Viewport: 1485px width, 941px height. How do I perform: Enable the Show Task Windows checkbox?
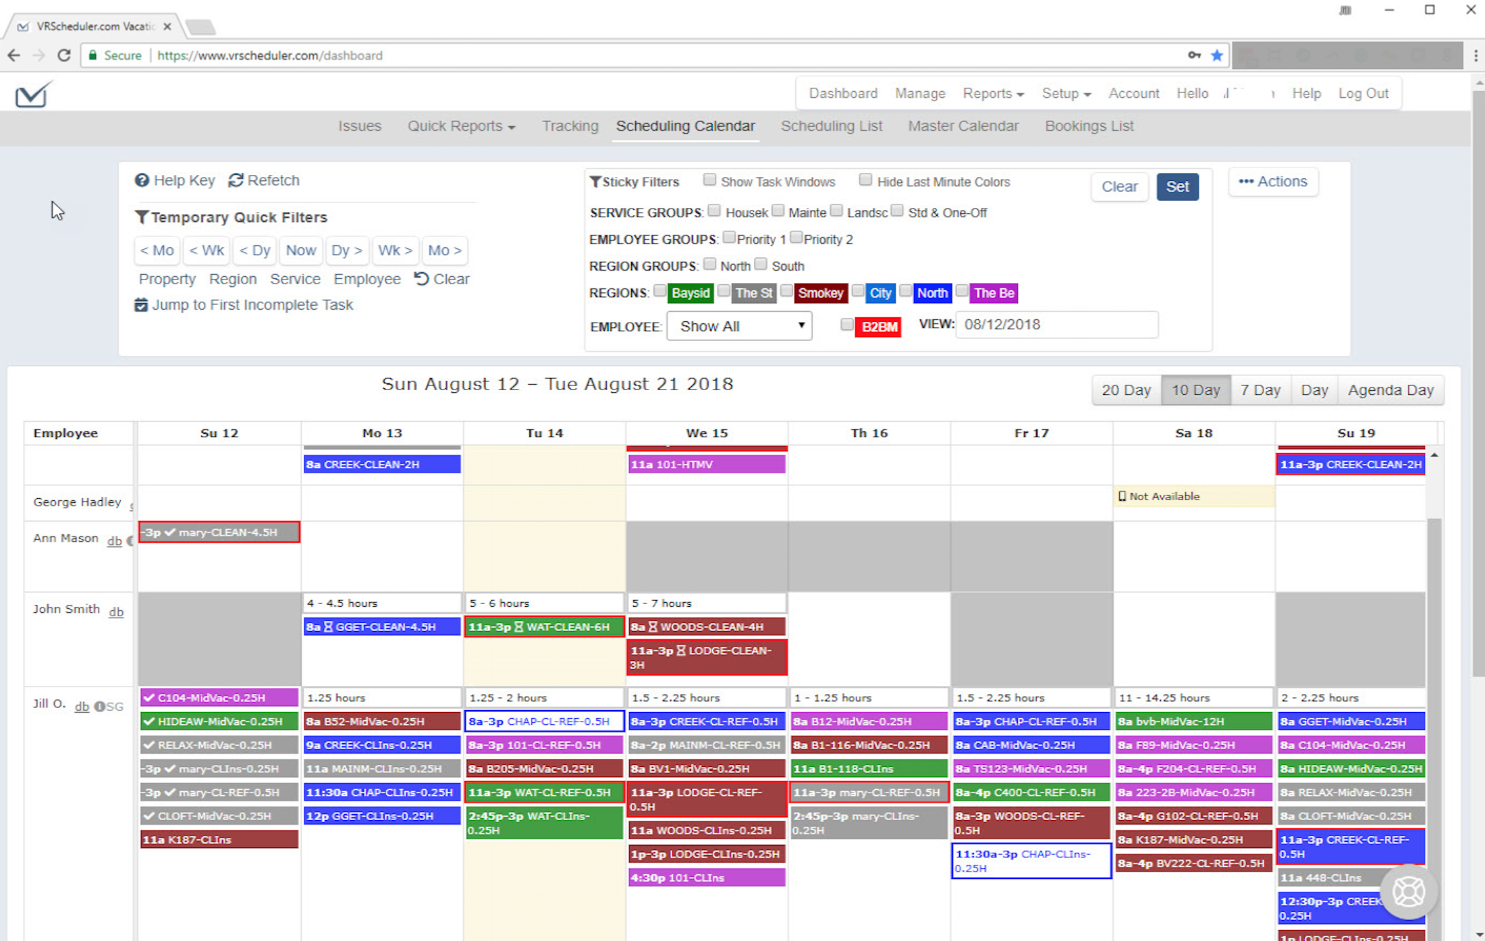click(x=709, y=180)
